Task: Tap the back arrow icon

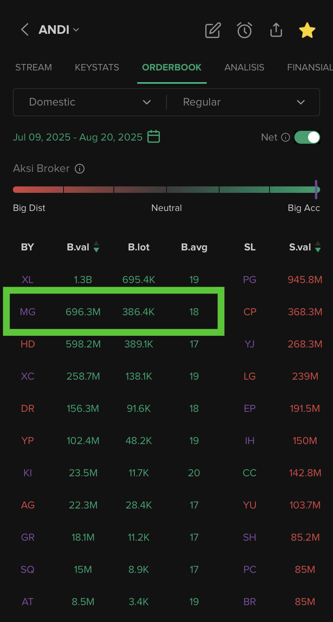Action: point(25,30)
